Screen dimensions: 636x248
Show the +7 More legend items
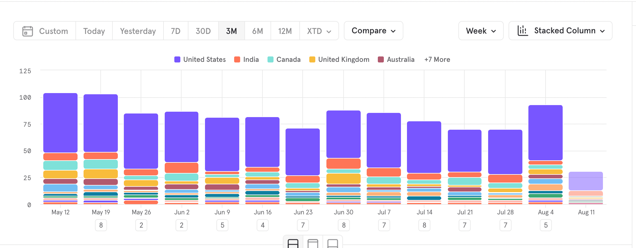tap(437, 59)
